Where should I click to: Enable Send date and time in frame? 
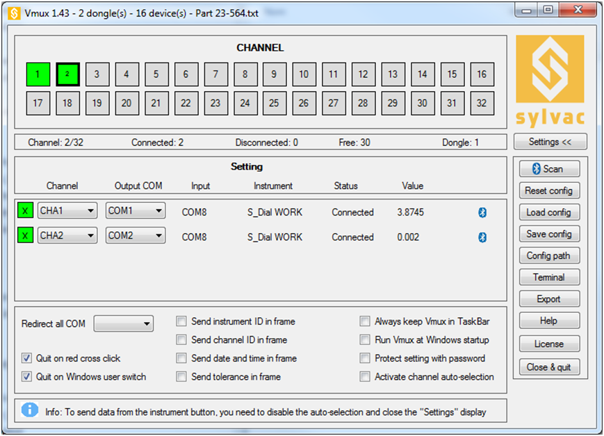181,358
